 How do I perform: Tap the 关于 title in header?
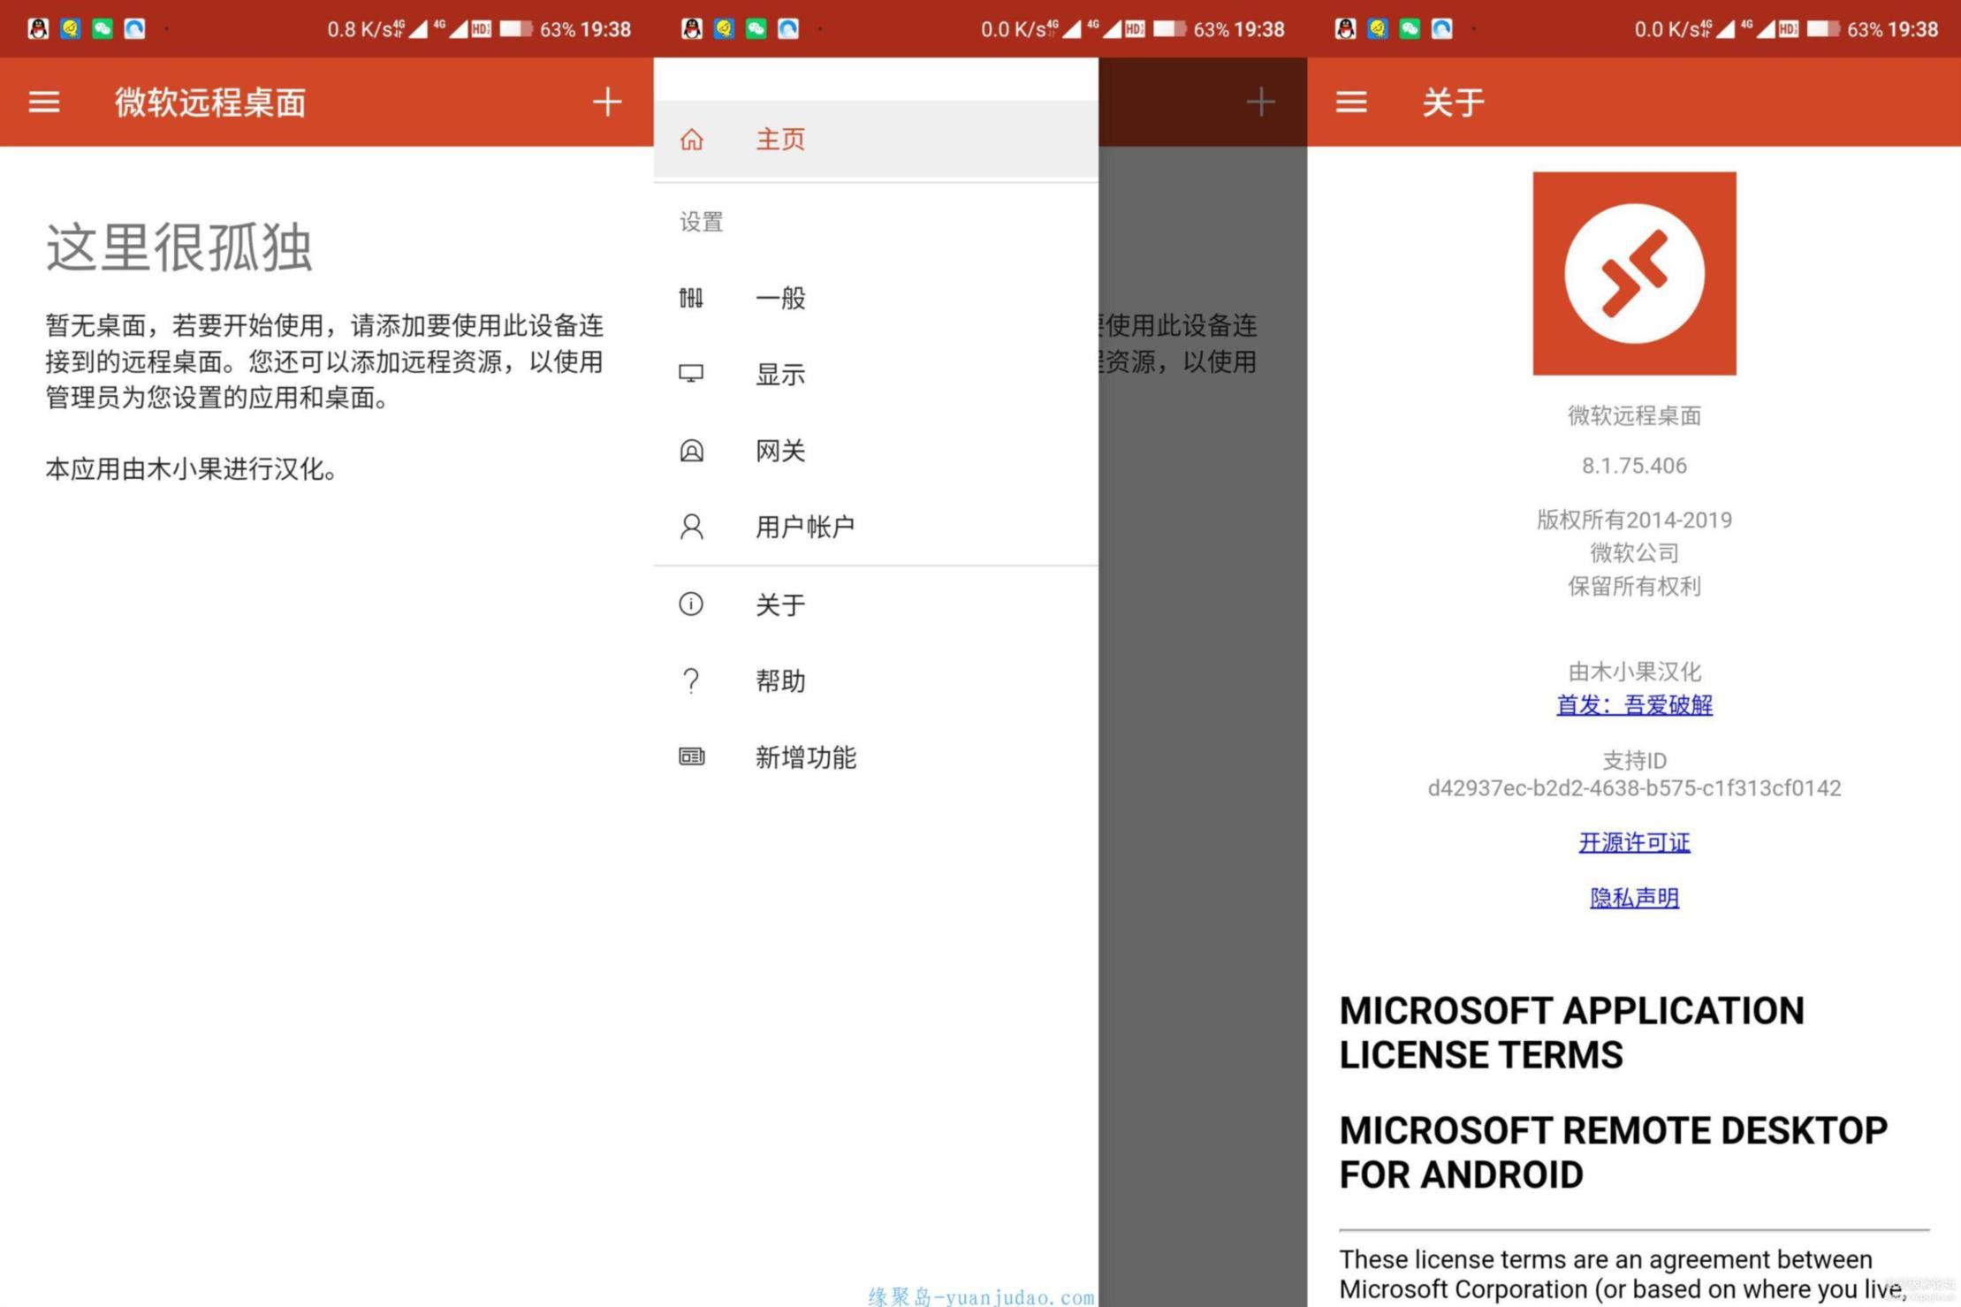(x=1453, y=103)
